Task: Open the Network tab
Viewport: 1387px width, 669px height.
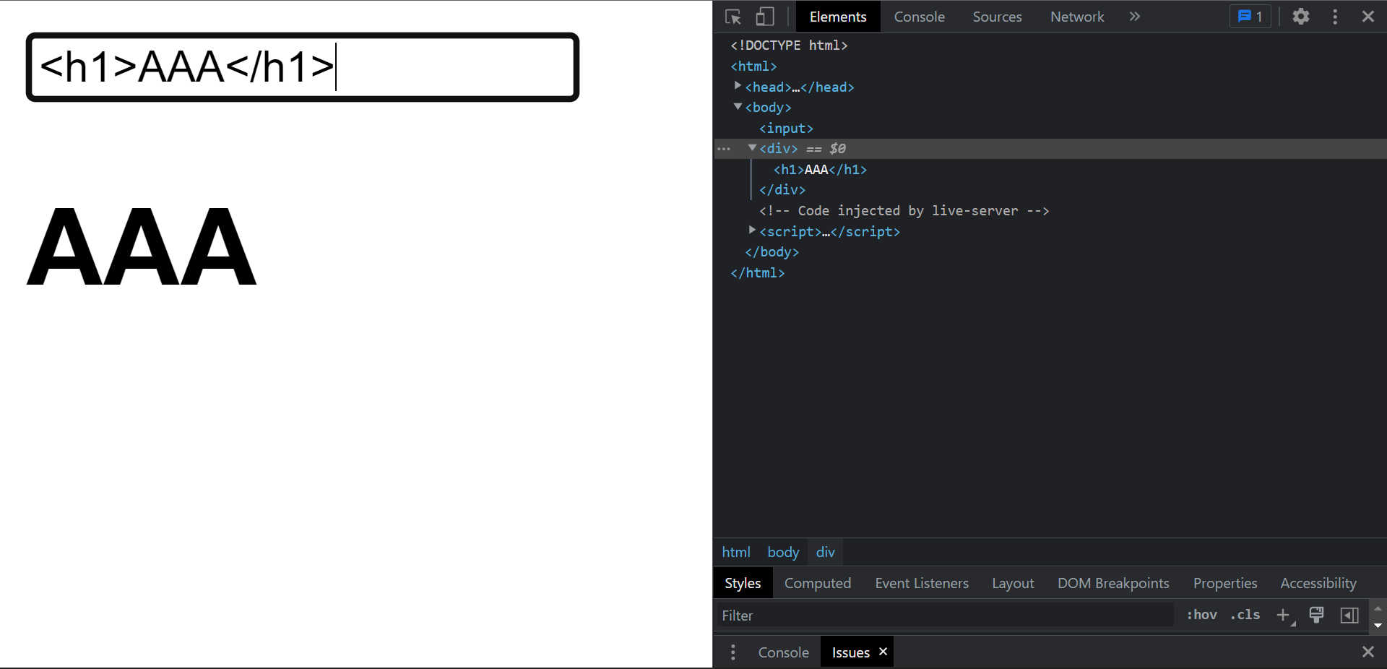Action: [1077, 17]
